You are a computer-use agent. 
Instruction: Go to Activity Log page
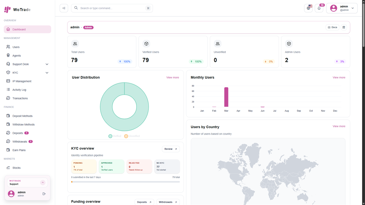tap(27, 90)
